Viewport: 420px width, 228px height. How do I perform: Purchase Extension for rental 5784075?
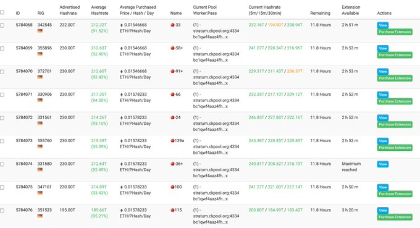[x=395, y=194]
